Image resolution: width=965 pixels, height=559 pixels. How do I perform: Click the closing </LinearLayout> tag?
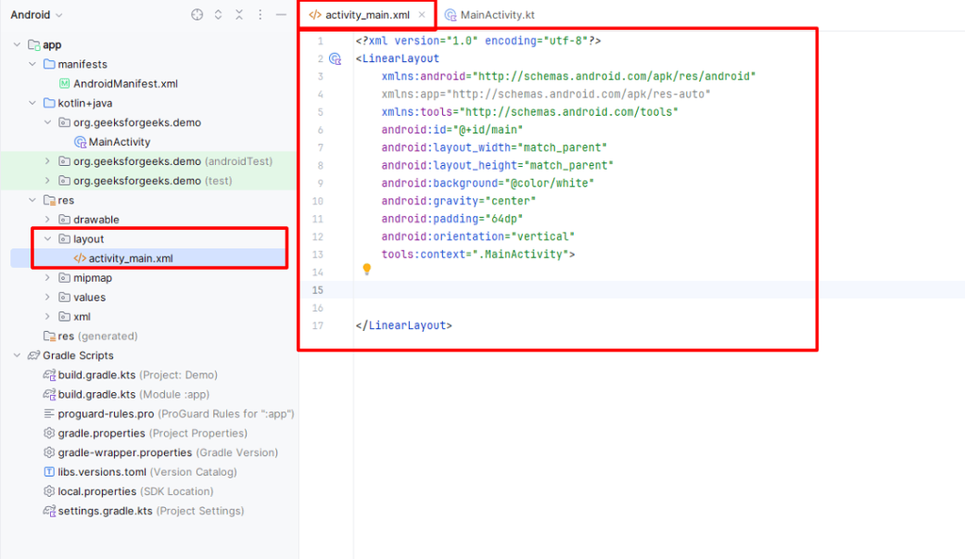click(403, 325)
